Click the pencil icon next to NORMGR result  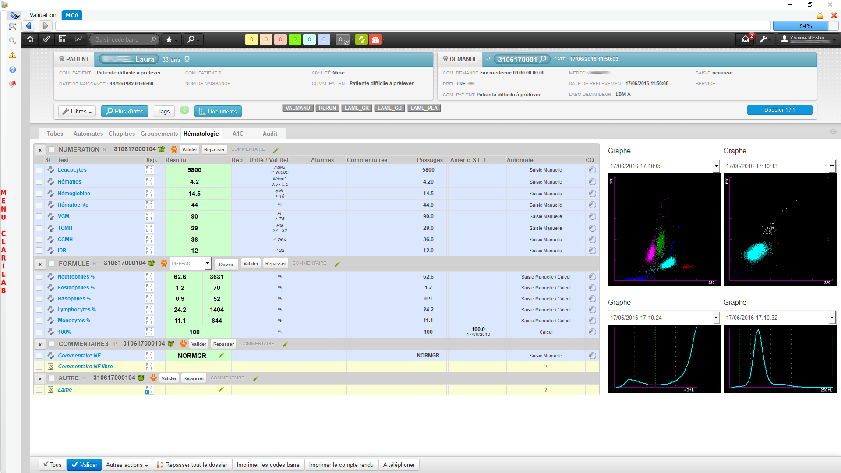[x=221, y=355]
